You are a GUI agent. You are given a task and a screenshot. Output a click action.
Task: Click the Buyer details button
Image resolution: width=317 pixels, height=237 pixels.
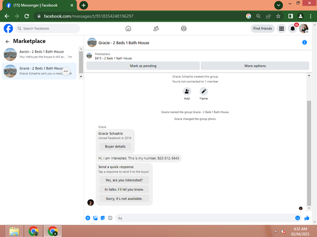click(115, 147)
